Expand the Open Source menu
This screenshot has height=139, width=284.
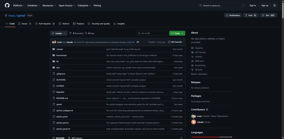pos(67,6)
